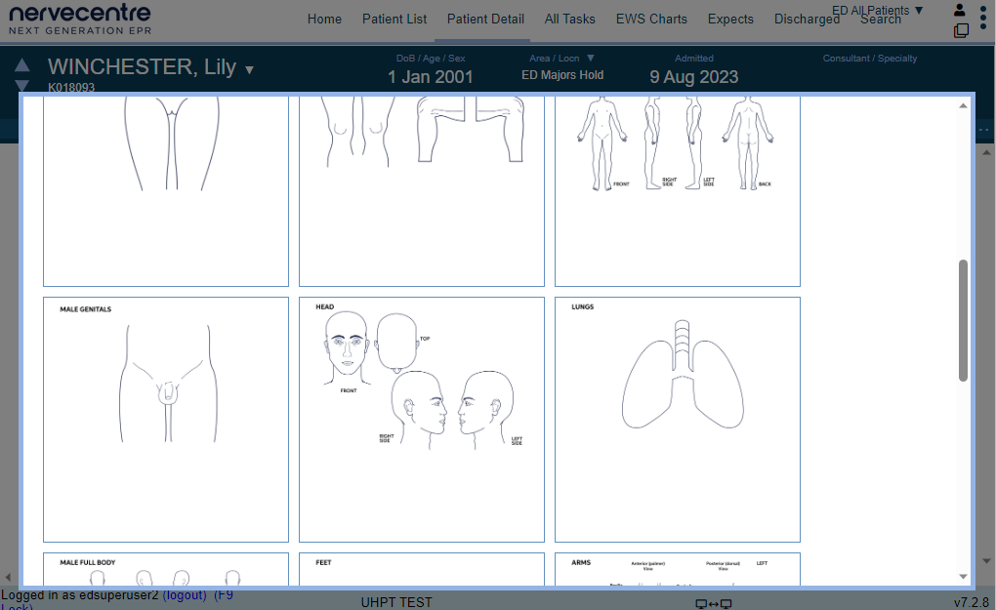Image resolution: width=996 pixels, height=610 pixels.
Task: Click the dialog scrollbar up arrow
Action: point(963,105)
